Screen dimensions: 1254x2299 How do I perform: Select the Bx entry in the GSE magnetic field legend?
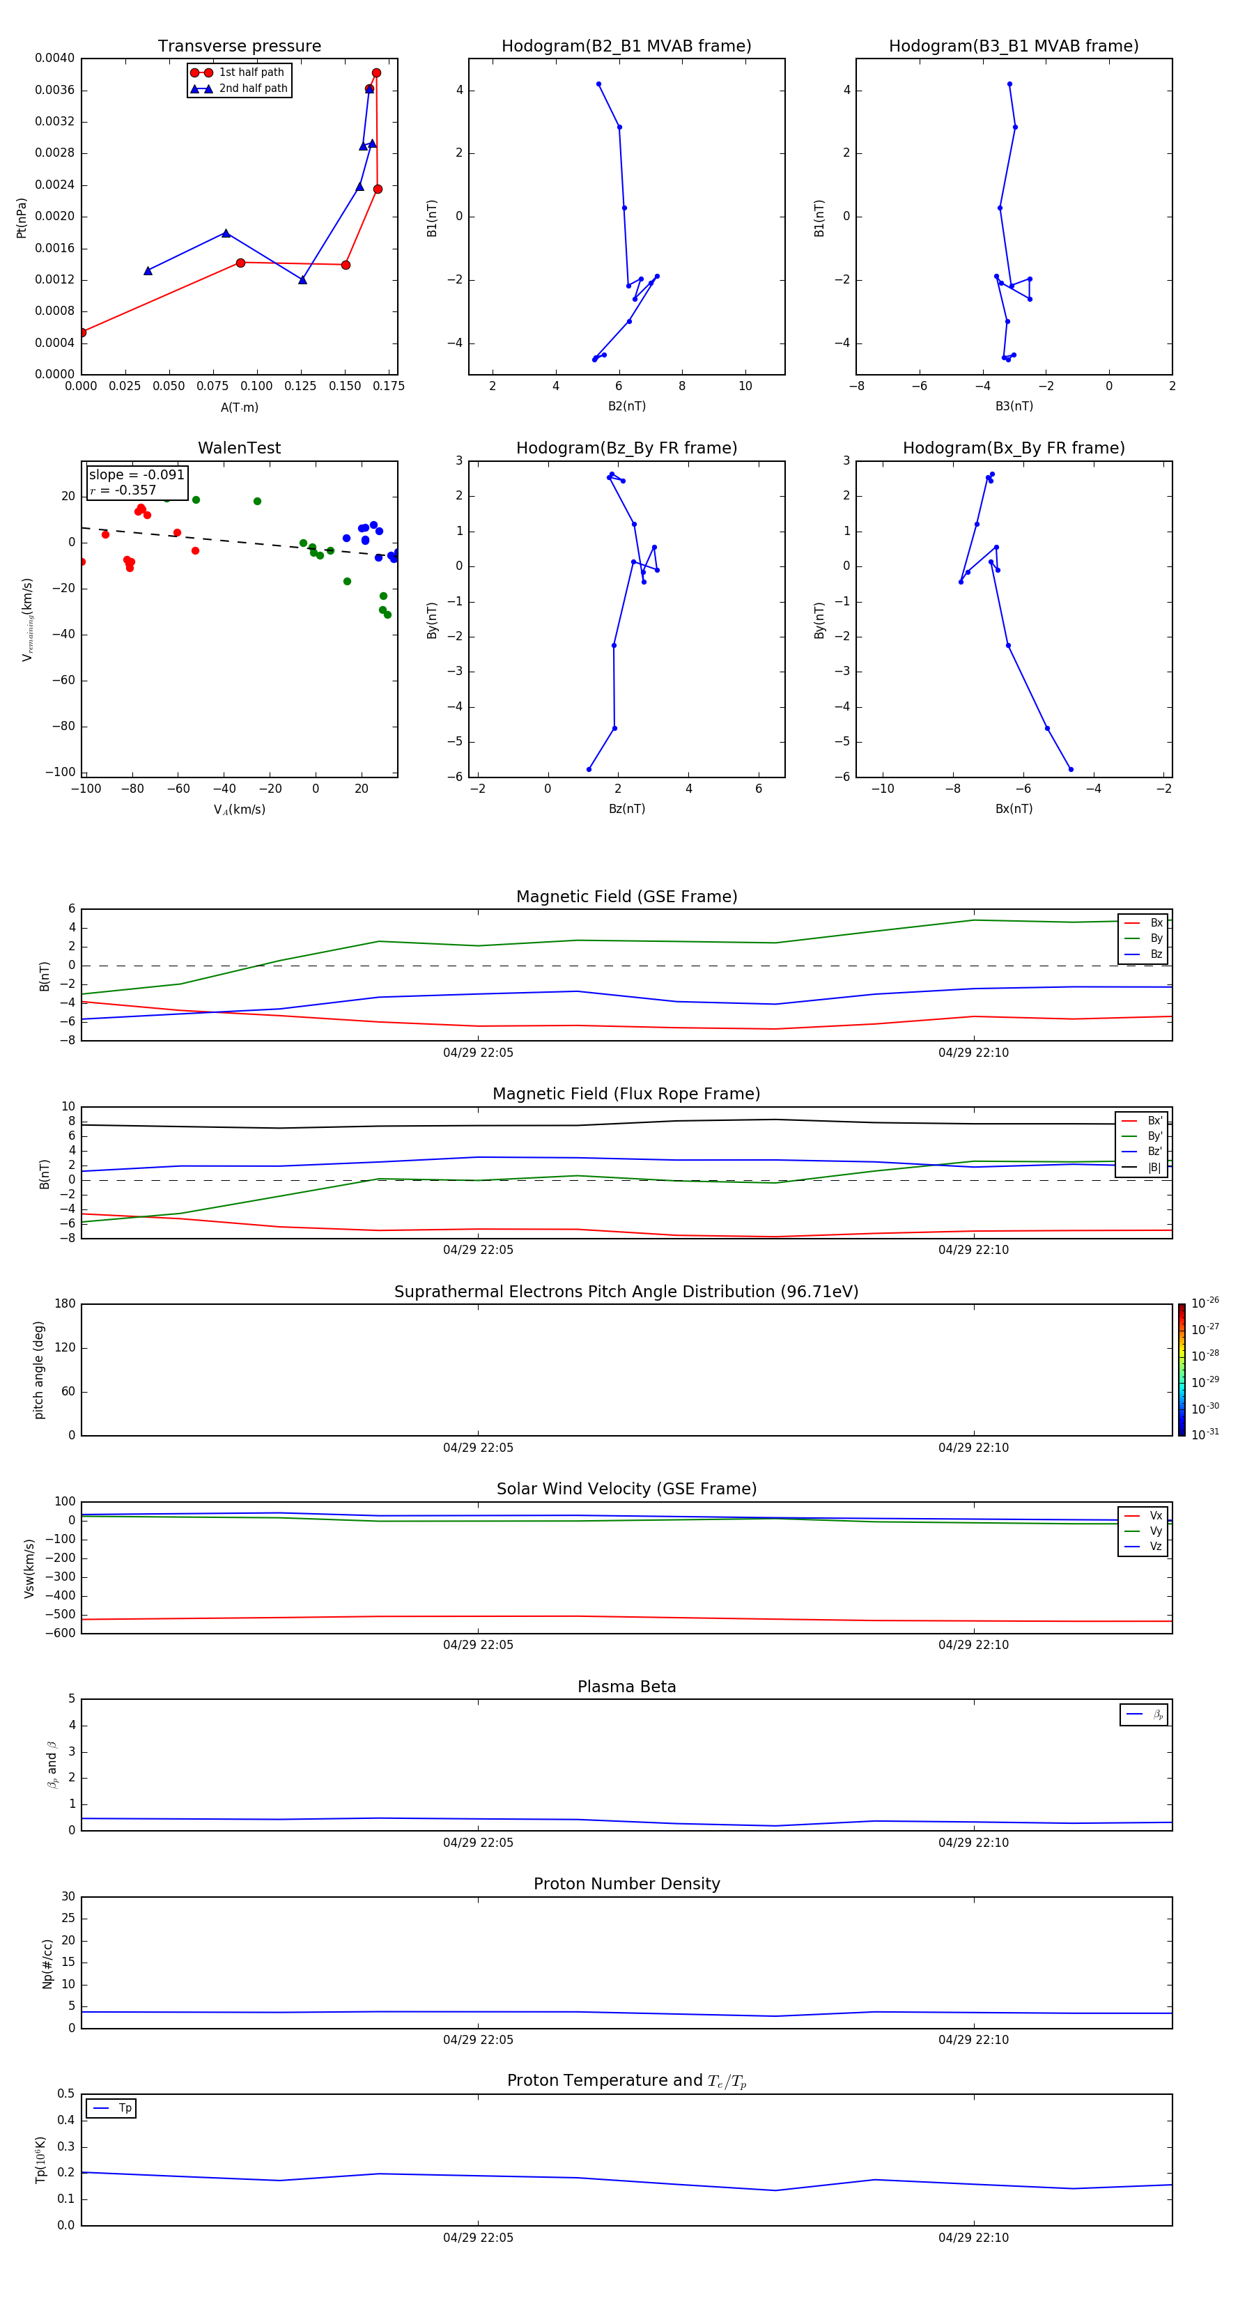tap(1143, 923)
